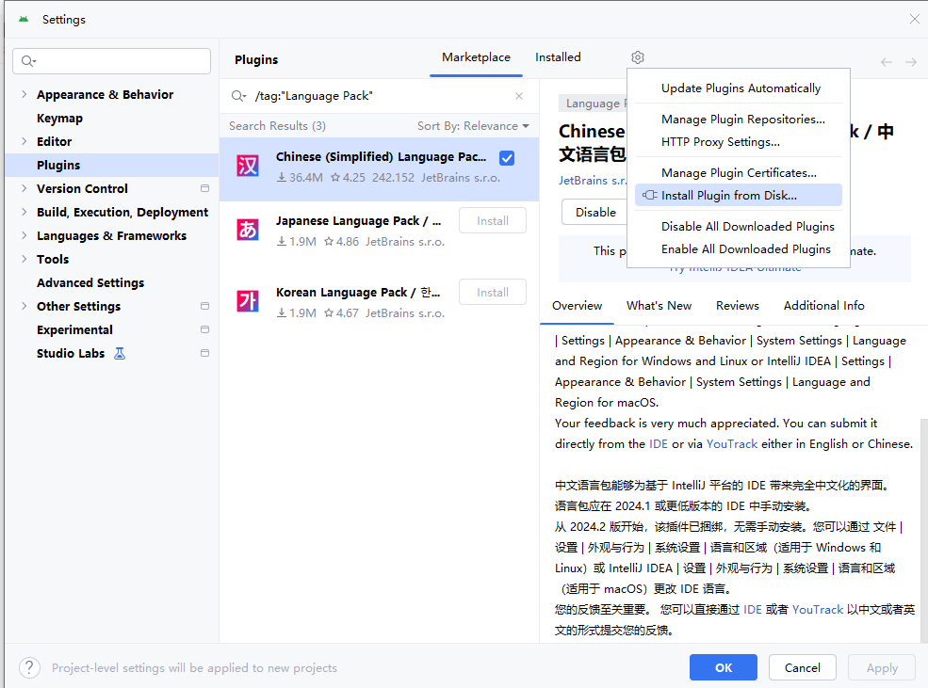Click the back navigation arrow

point(886,61)
